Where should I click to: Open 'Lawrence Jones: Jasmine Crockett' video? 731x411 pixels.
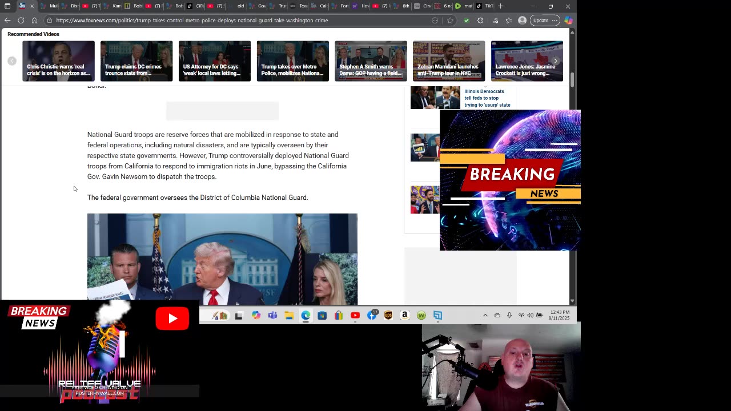click(527, 61)
